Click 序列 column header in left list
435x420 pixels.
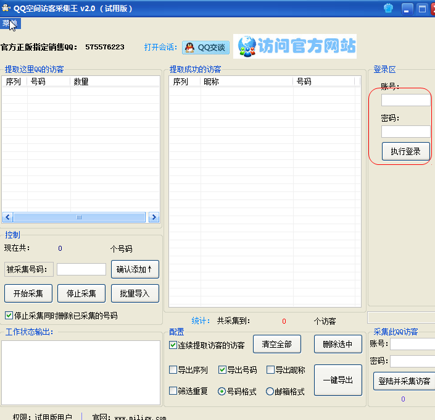click(14, 82)
